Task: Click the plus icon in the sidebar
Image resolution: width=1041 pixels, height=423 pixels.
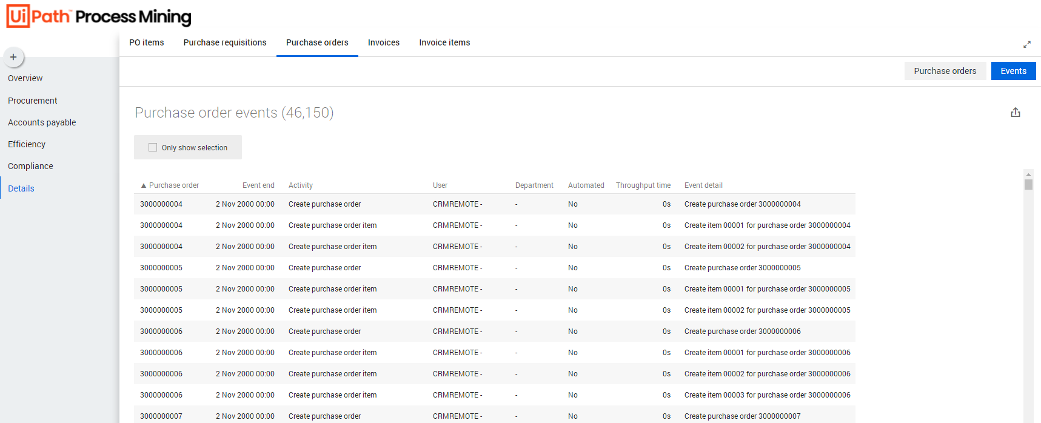Action: coord(13,57)
